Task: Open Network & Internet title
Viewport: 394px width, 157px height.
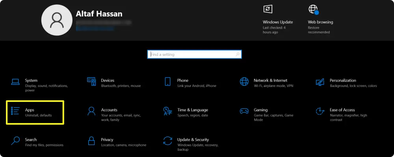Action: (270, 81)
